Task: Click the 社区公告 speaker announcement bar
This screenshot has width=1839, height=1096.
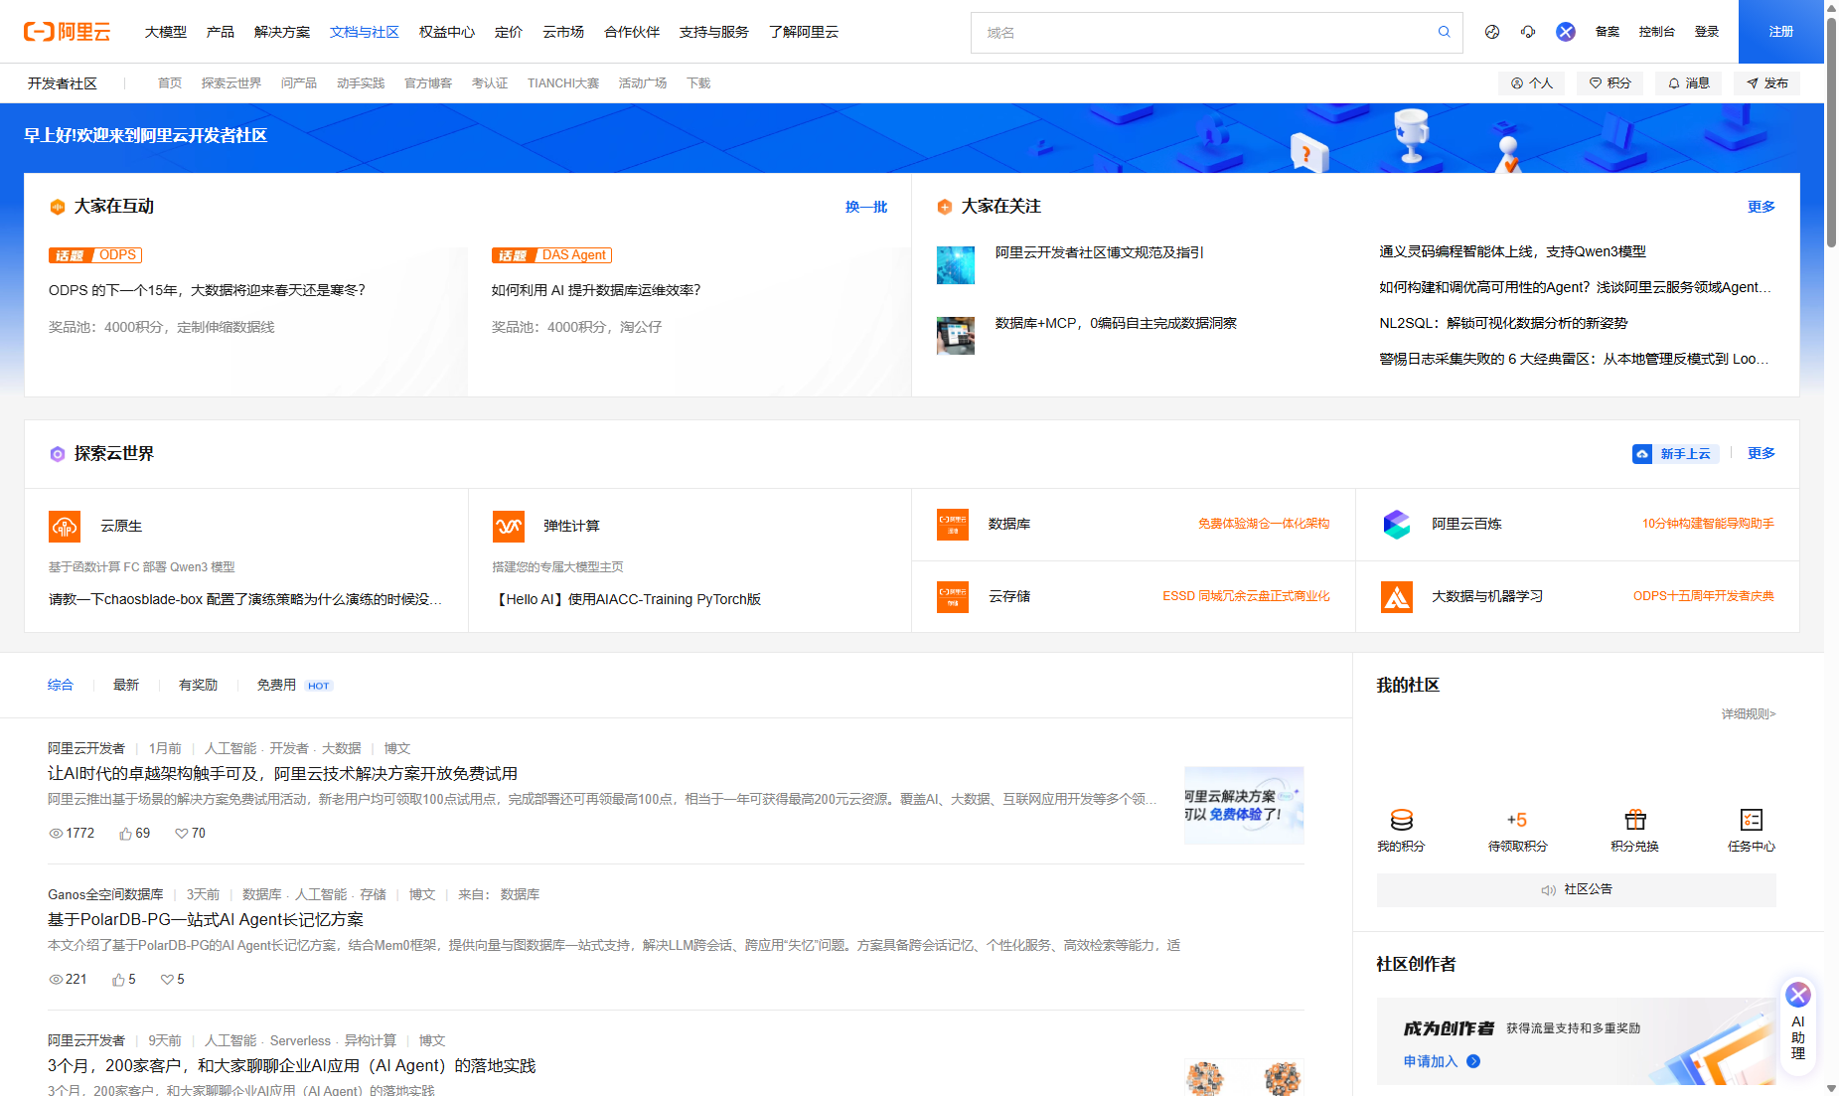Action: [x=1576, y=889]
